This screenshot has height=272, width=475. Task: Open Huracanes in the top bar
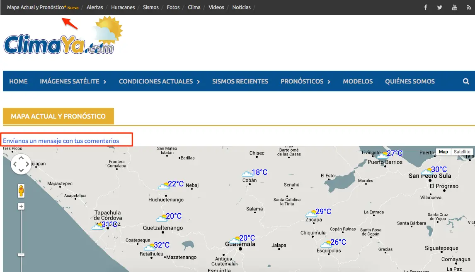click(123, 7)
